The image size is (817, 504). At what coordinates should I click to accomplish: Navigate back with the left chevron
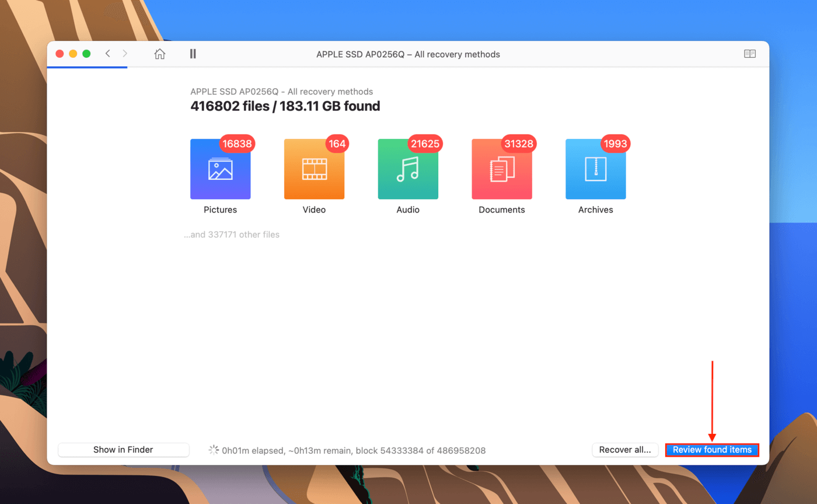coord(107,54)
